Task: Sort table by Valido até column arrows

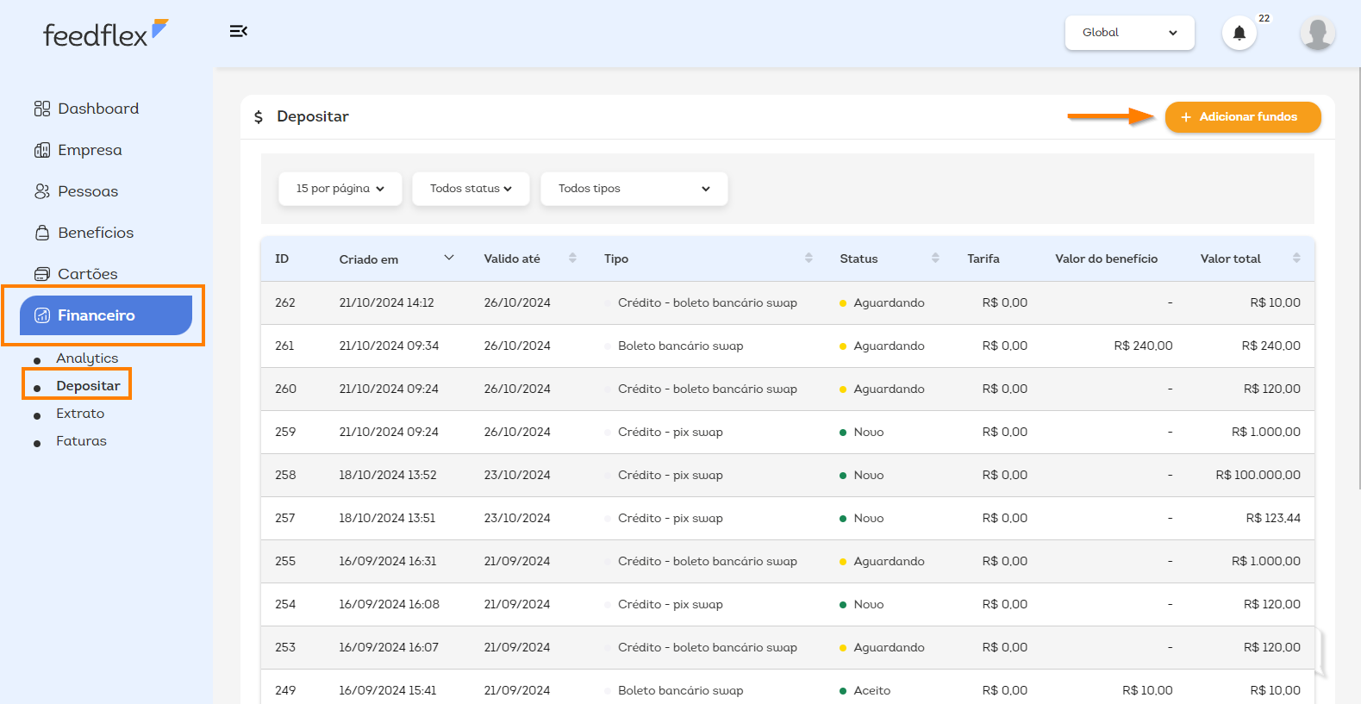Action: (x=572, y=259)
